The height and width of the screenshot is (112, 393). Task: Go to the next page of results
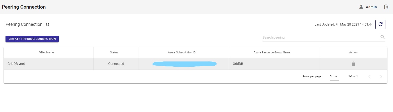click(381, 77)
